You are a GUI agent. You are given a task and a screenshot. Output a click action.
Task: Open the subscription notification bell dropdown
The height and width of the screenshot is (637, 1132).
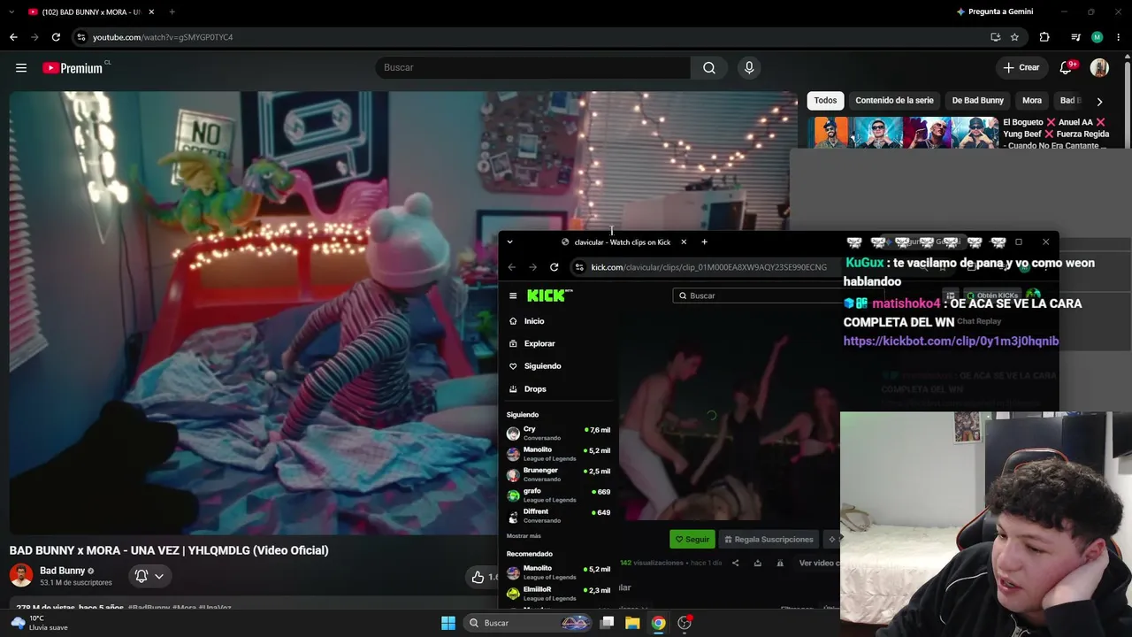coord(149,577)
